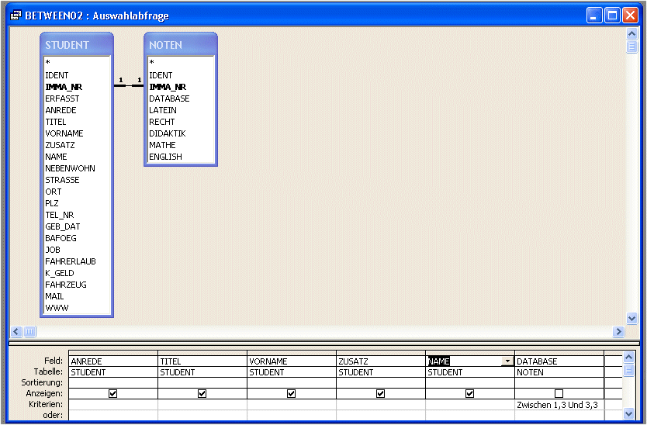Click down arrow of table pane scrollbar
This screenshot has height=425, width=647.
pyautogui.click(x=631, y=318)
